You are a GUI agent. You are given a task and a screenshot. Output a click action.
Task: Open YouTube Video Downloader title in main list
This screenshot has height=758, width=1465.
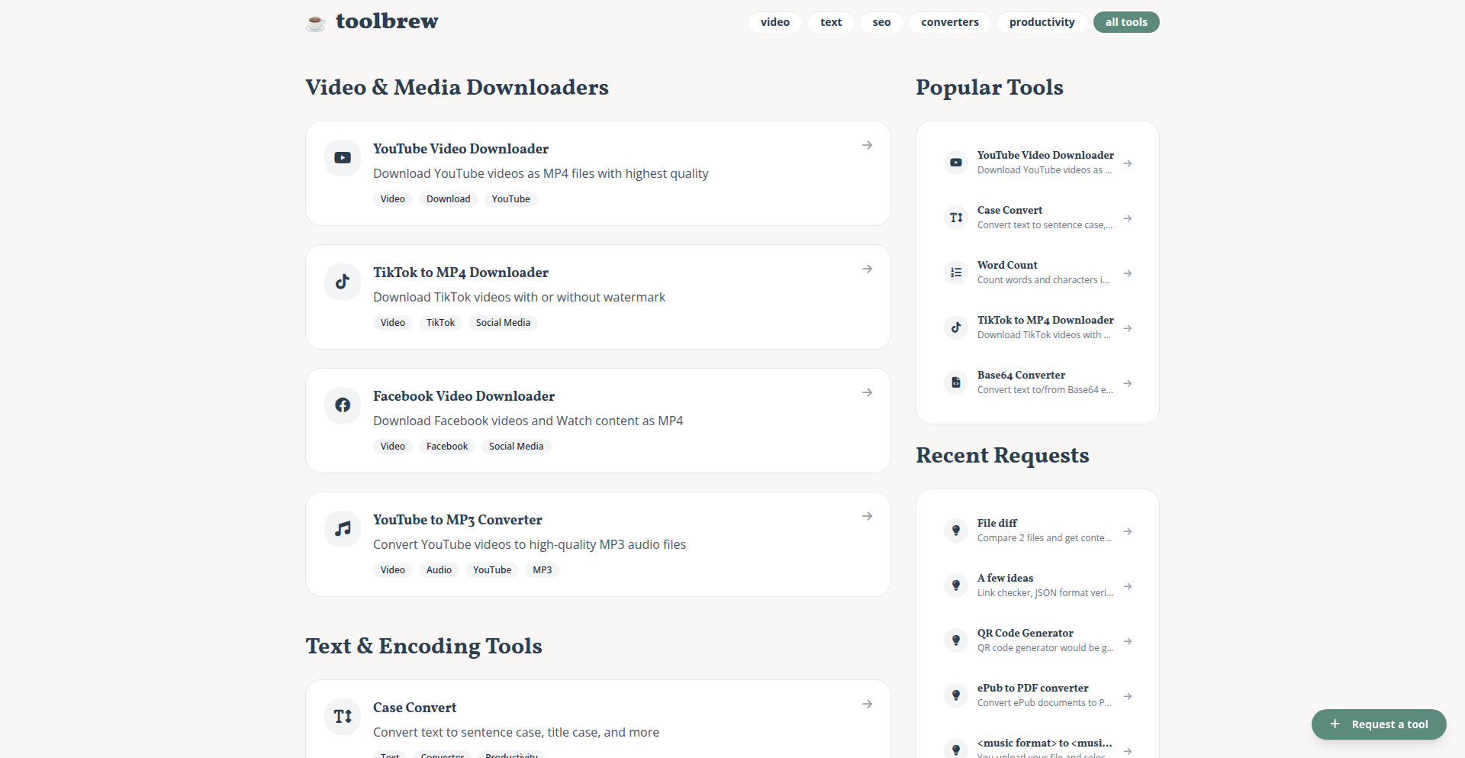[461, 149]
